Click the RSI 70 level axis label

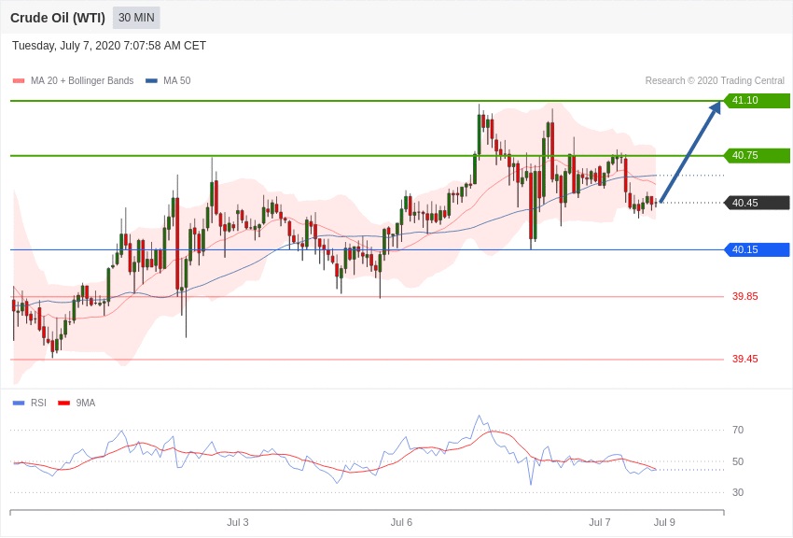pos(738,431)
